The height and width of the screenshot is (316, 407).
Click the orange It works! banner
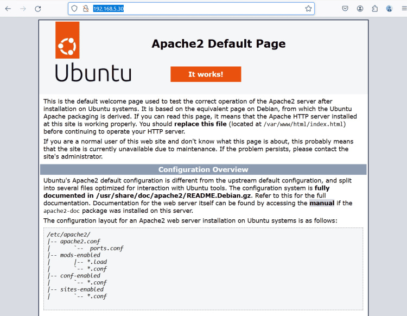206,74
